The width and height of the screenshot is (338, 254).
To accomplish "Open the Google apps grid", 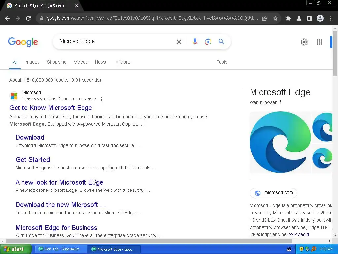I will tap(320, 42).
